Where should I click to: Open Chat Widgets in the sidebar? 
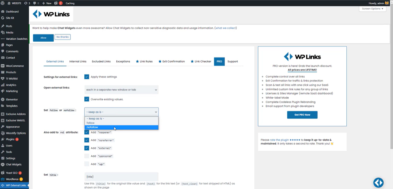[x=14, y=165]
